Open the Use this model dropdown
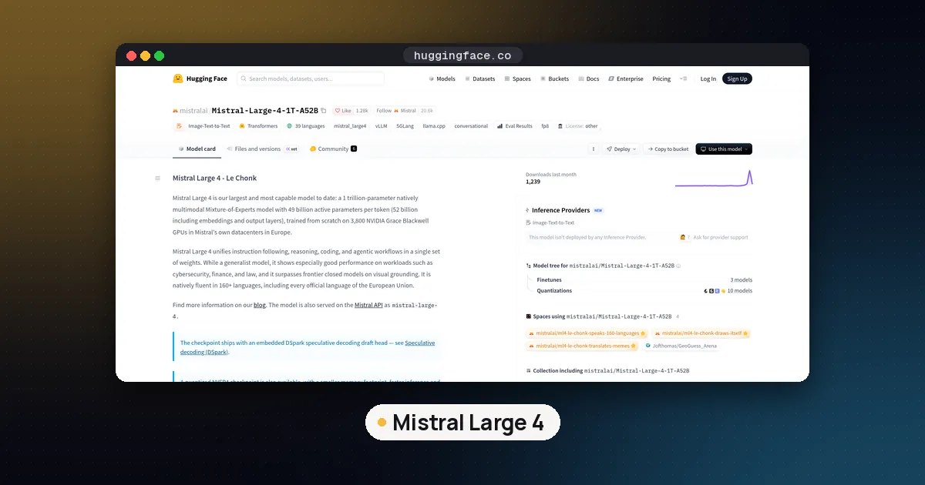 click(724, 149)
